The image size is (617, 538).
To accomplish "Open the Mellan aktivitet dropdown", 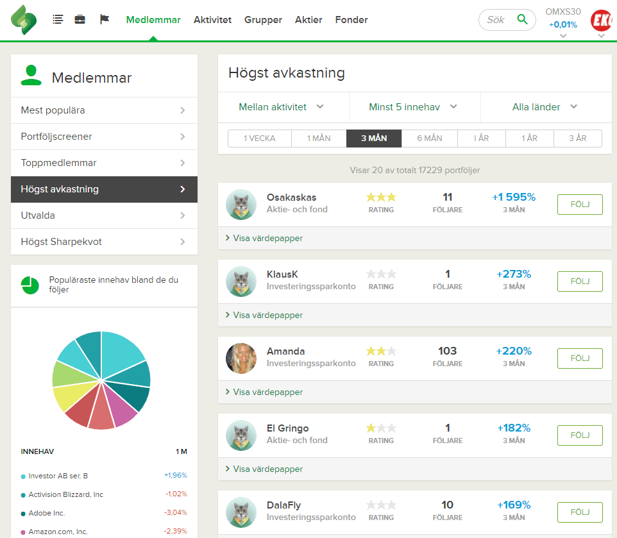I will tap(281, 107).
